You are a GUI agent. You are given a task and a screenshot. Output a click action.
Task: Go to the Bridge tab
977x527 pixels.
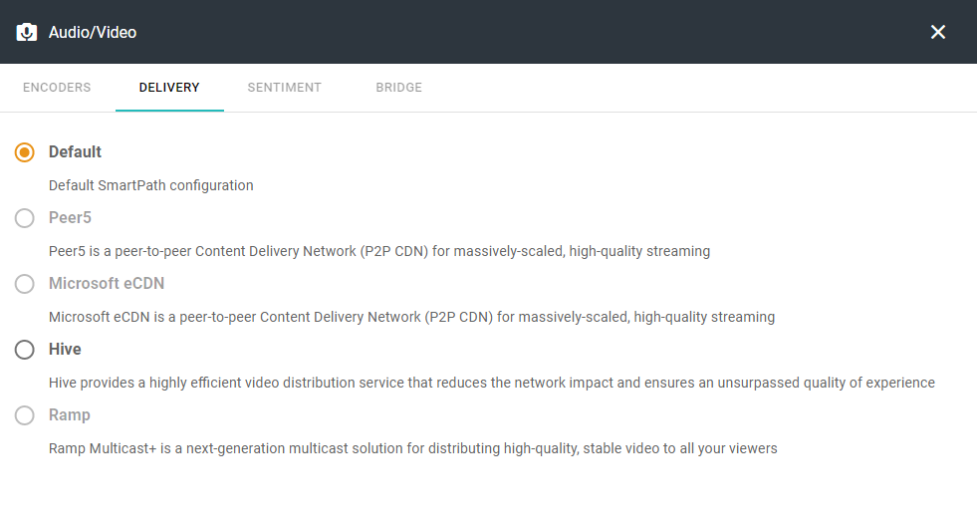pyautogui.click(x=398, y=88)
